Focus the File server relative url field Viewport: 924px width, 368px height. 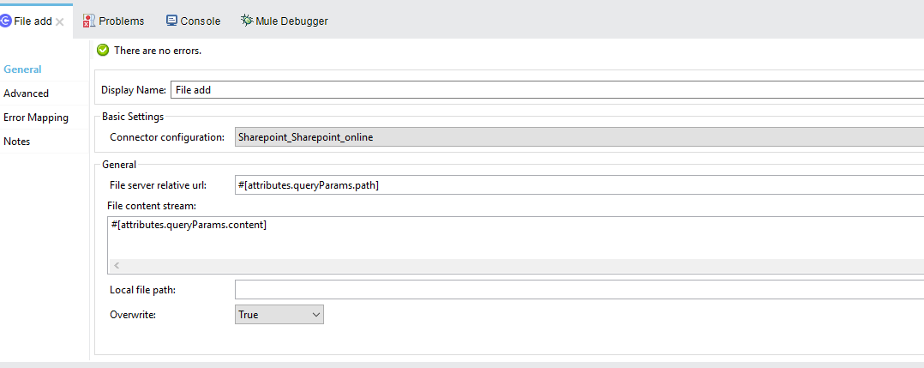(x=579, y=185)
